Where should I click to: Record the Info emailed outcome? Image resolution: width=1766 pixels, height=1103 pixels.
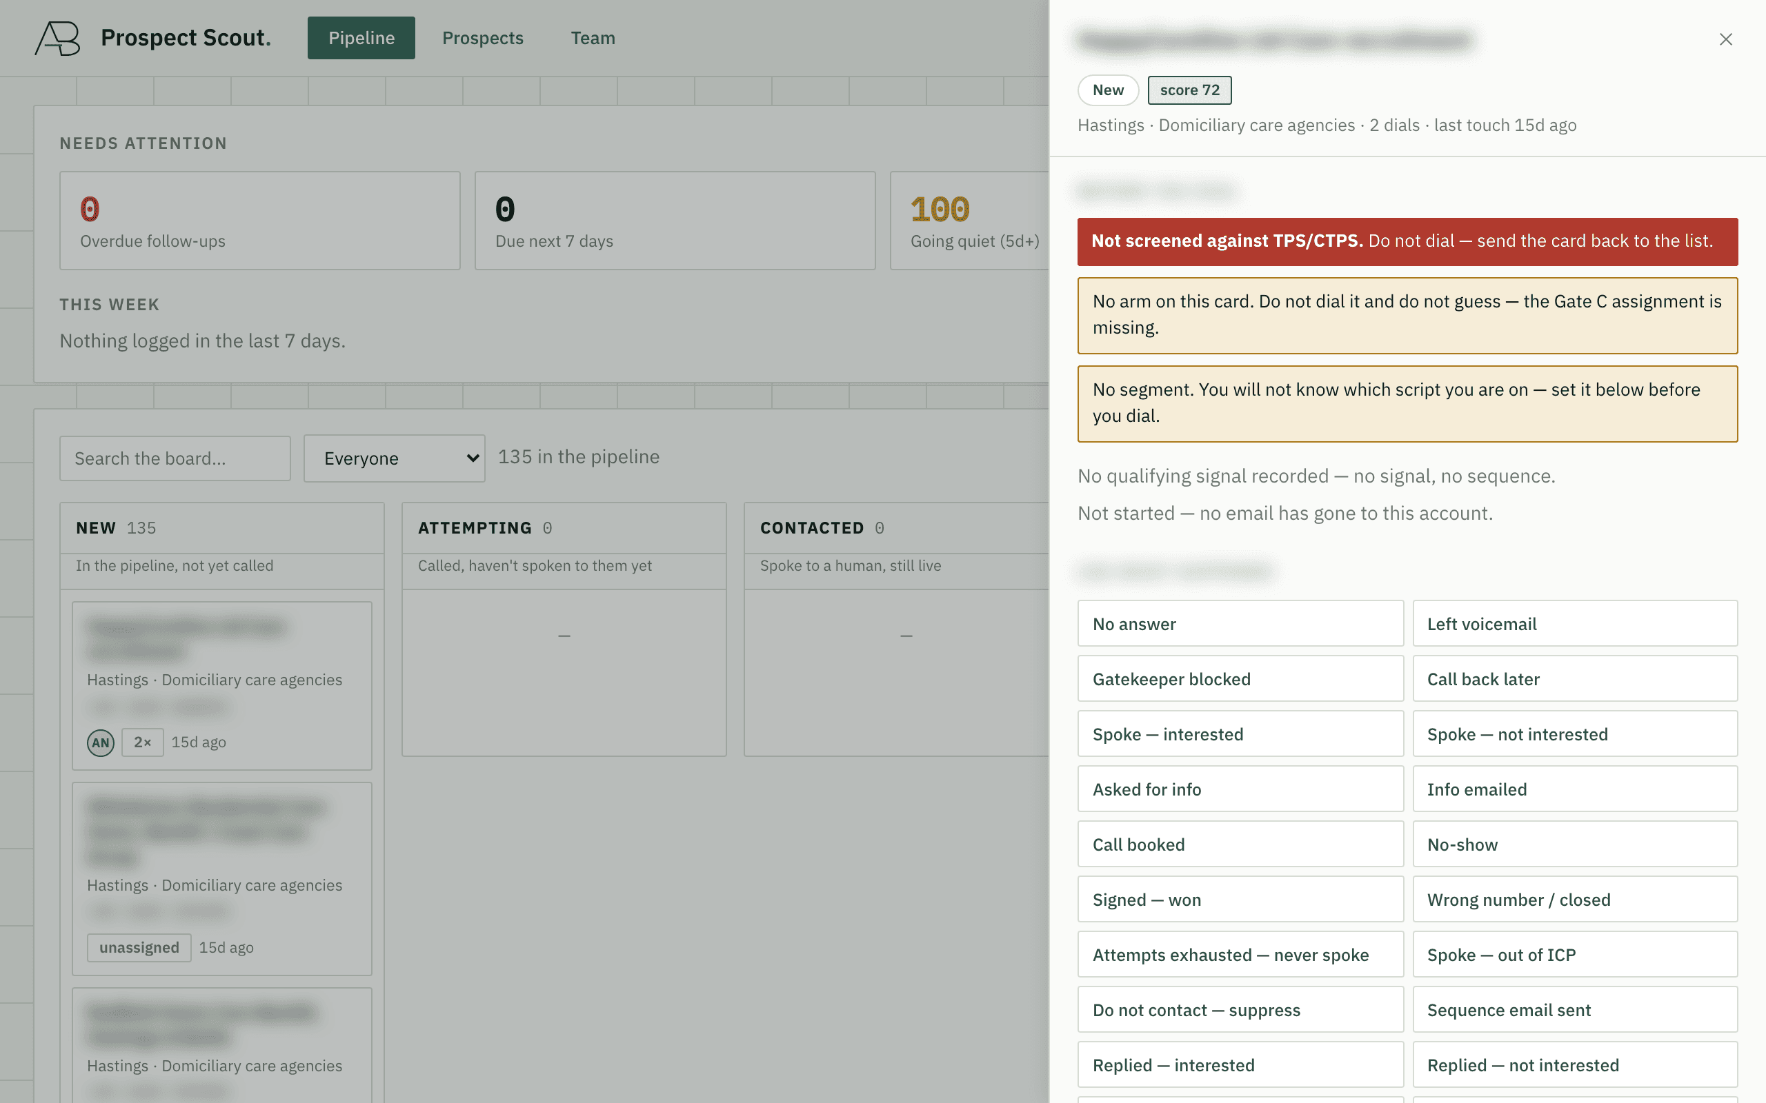tap(1575, 789)
